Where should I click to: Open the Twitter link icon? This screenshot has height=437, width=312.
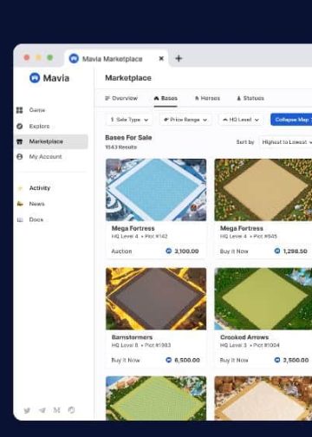(x=27, y=410)
